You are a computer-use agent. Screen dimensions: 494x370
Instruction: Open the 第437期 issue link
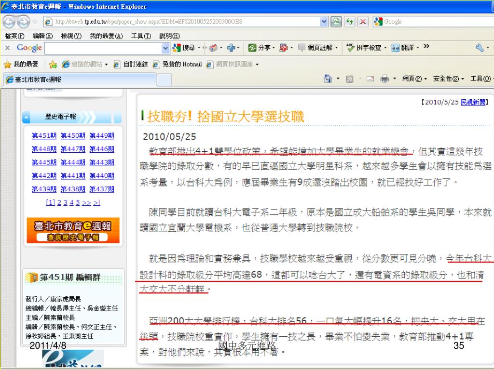102,189
